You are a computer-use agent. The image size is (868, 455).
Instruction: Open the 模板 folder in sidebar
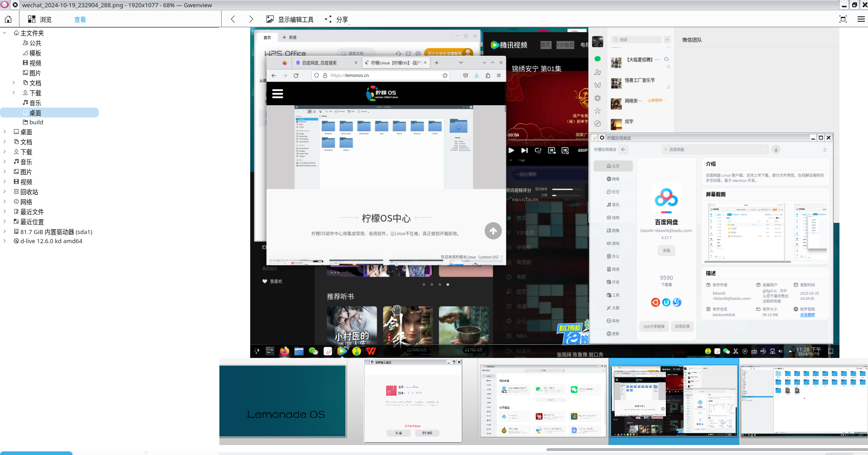(x=35, y=53)
